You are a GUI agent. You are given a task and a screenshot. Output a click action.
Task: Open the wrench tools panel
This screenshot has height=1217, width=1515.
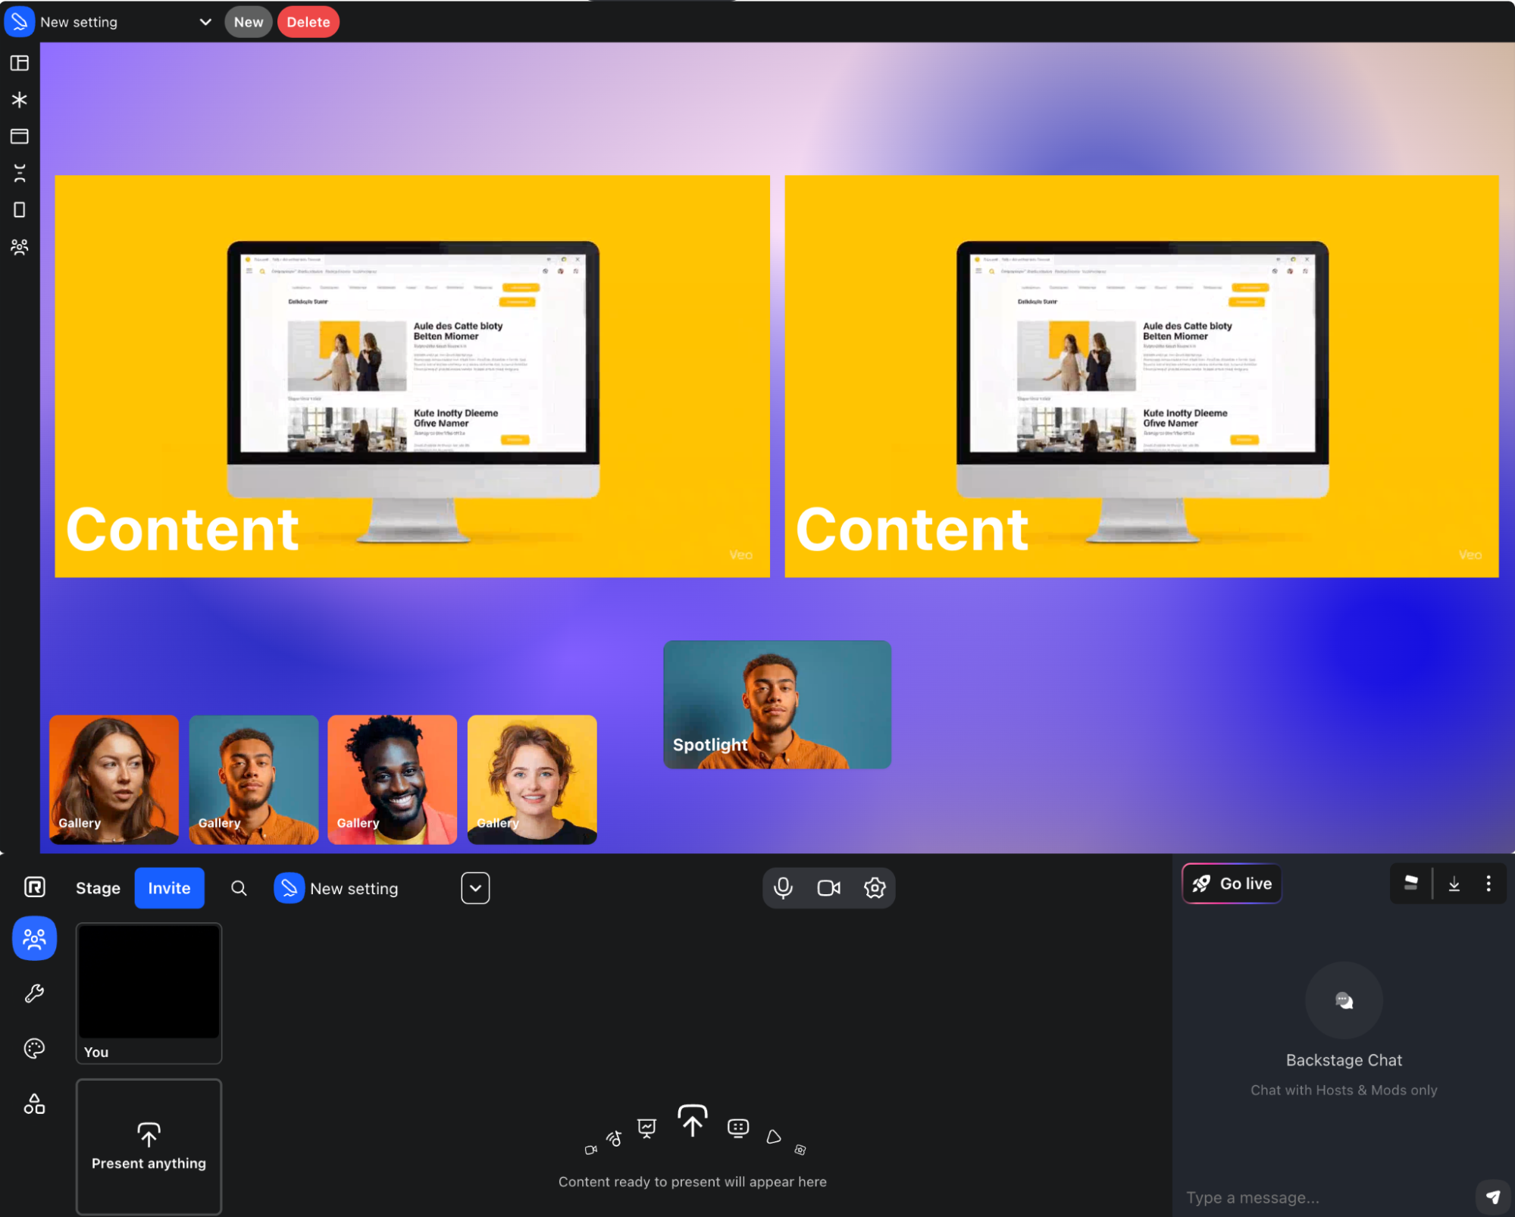click(x=34, y=993)
